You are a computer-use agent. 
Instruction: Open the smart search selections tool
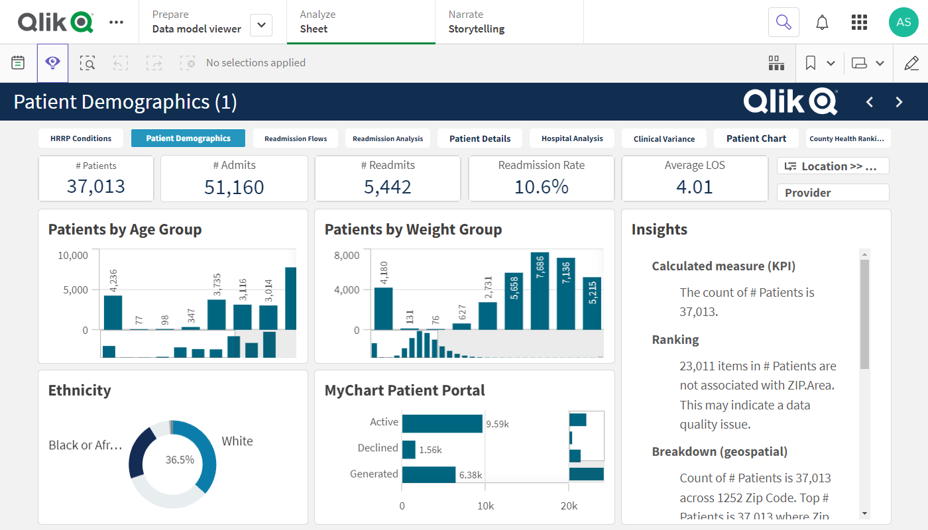tap(87, 63)
